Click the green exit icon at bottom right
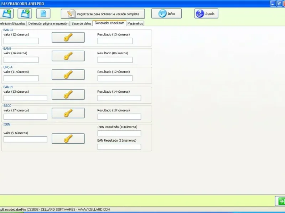285x213 pixels. [280, 201]
